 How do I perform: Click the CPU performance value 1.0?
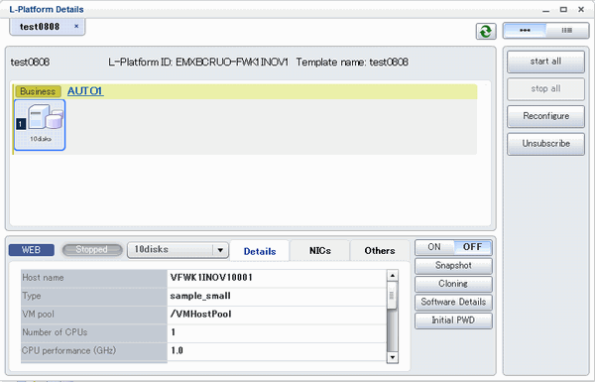tap(177, 350)
